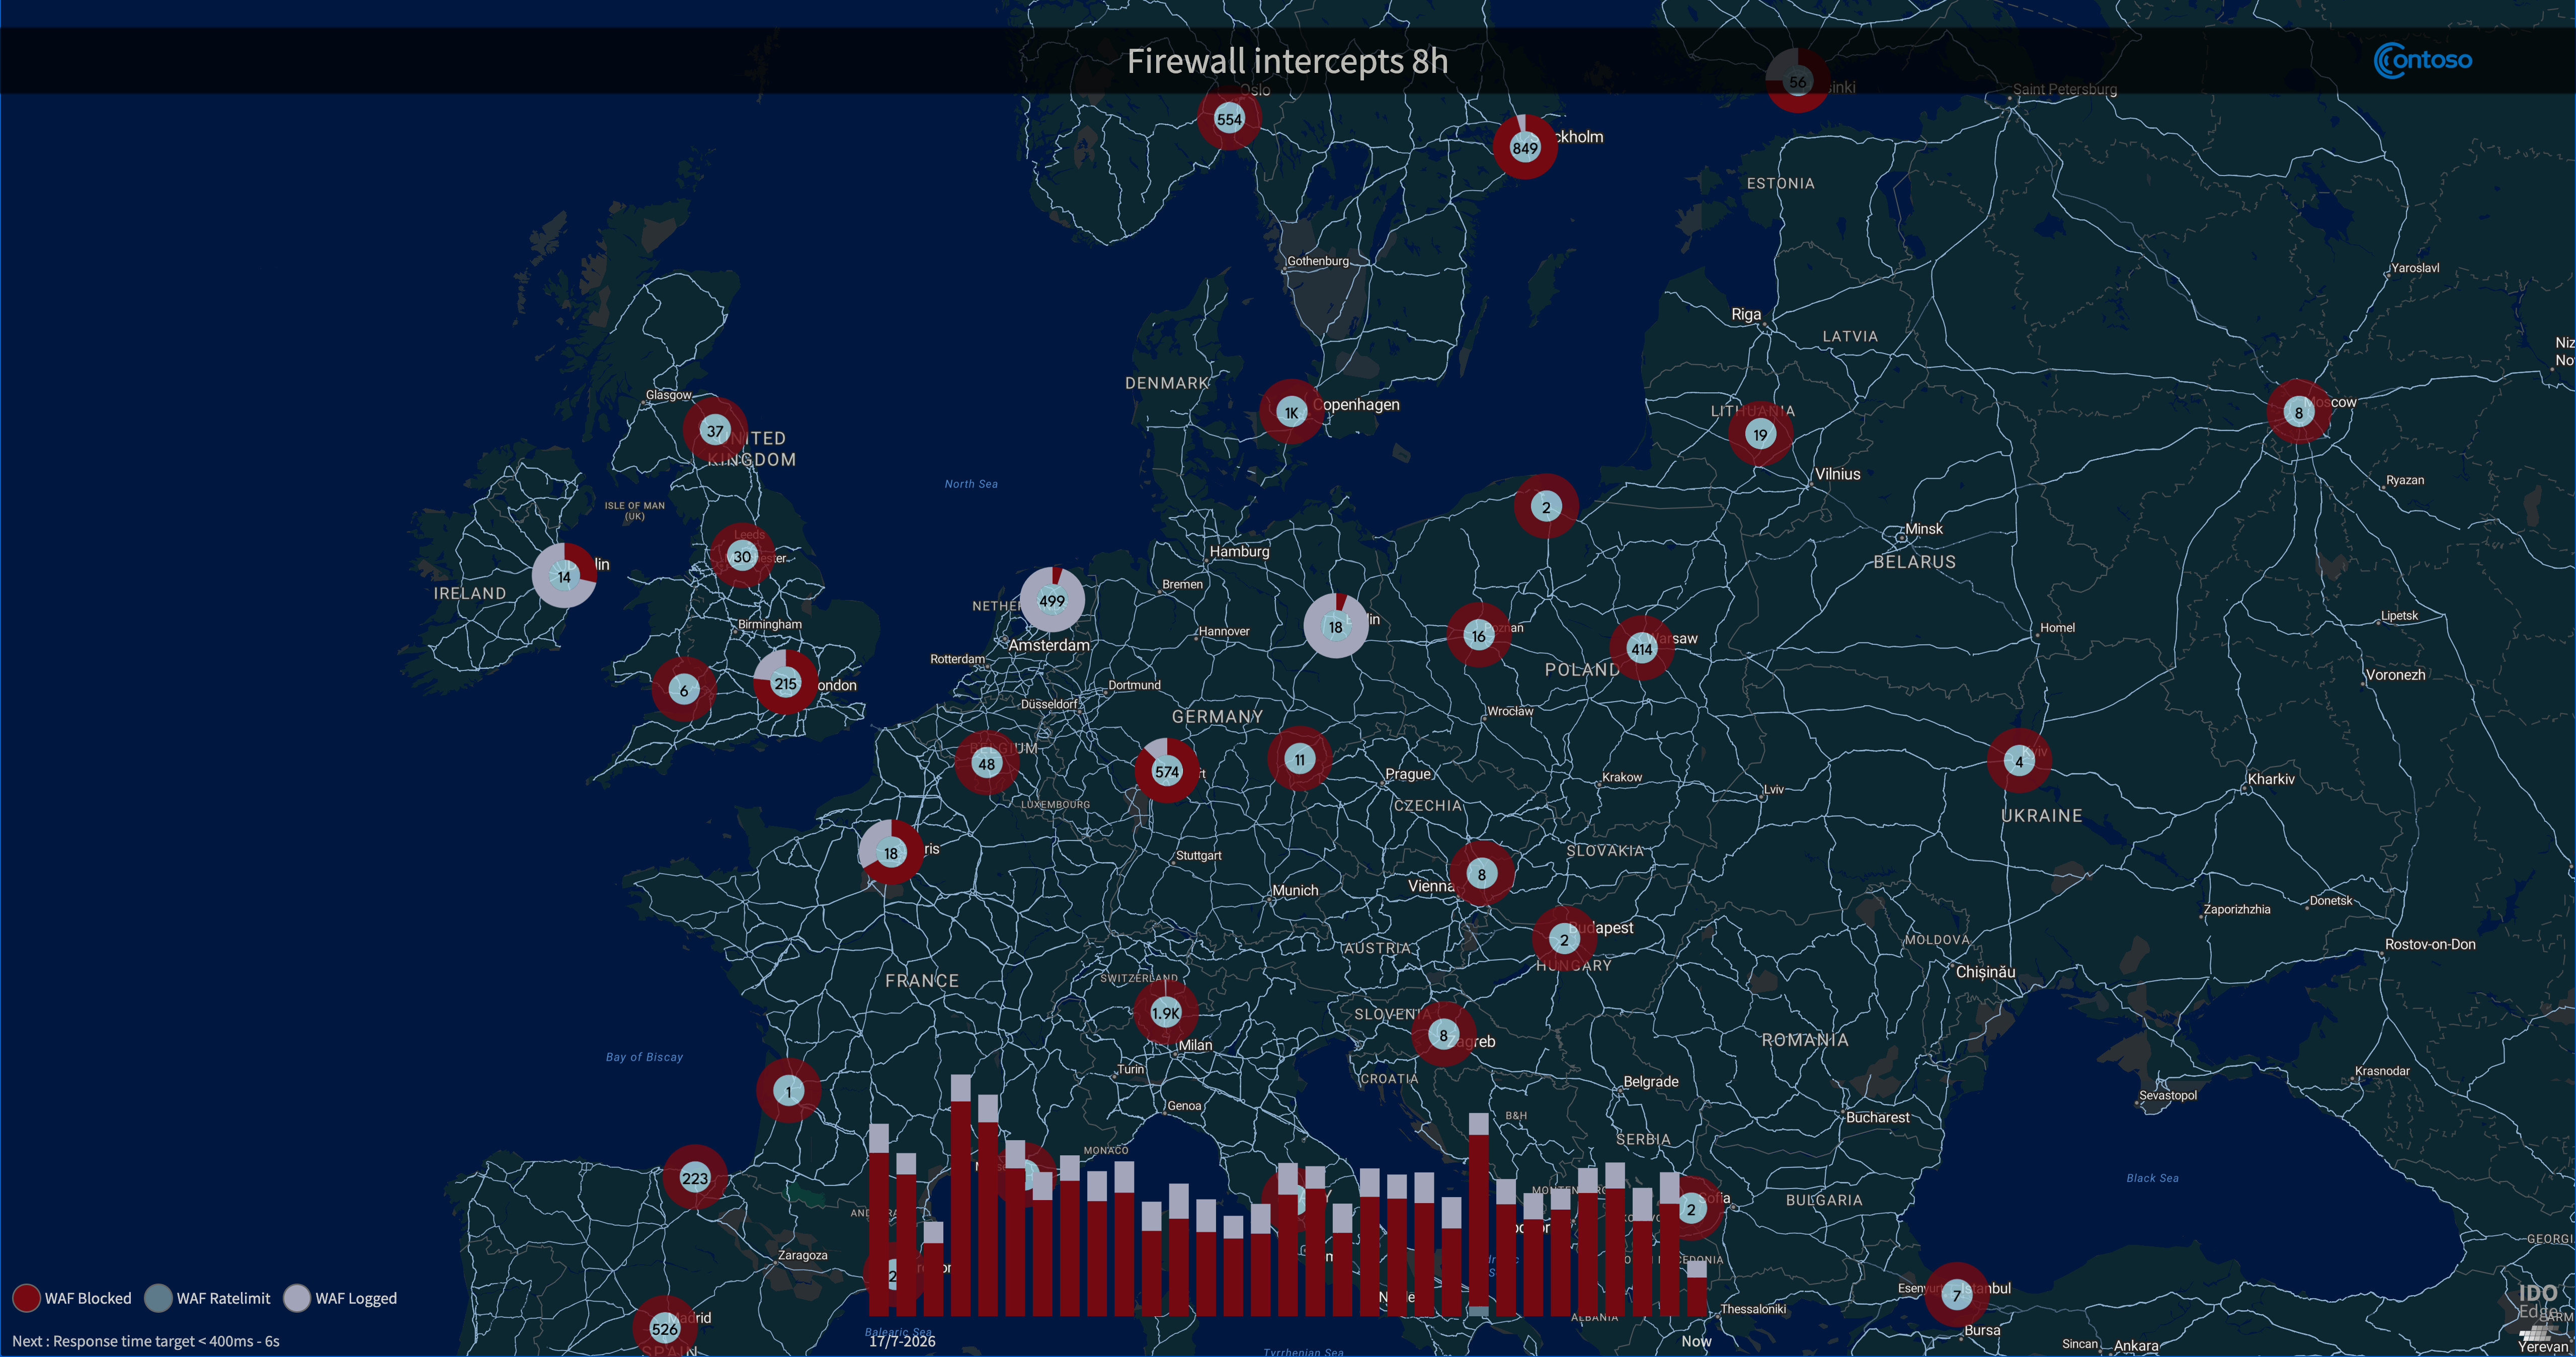Image resolution: width=2576 pixels, height=1357 pixels.
Task: Open the 499 cluster marker at Amsterdam
Action: click(1052, 600)
